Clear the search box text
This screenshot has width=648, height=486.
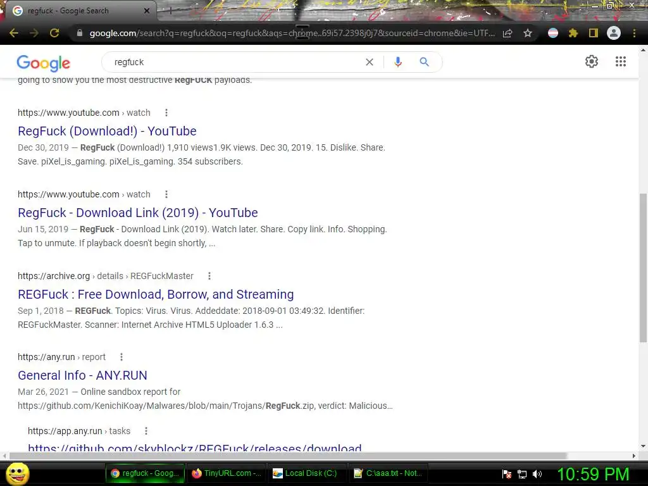pyautogui.click(x=370, y=62)
